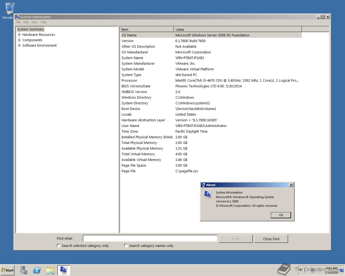The image size is (345, 276).
Task: Click 'x64-based PC' value
Action: pyautogui.click(x=186, y=75)
